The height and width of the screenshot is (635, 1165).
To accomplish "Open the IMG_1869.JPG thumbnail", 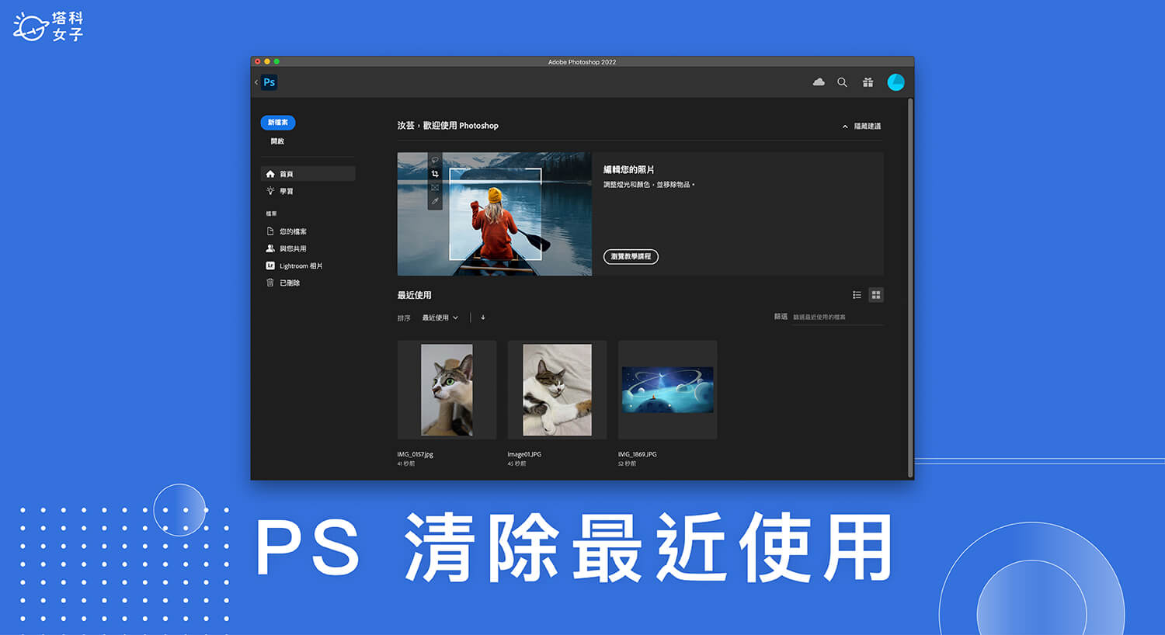I will coord(667,390).
